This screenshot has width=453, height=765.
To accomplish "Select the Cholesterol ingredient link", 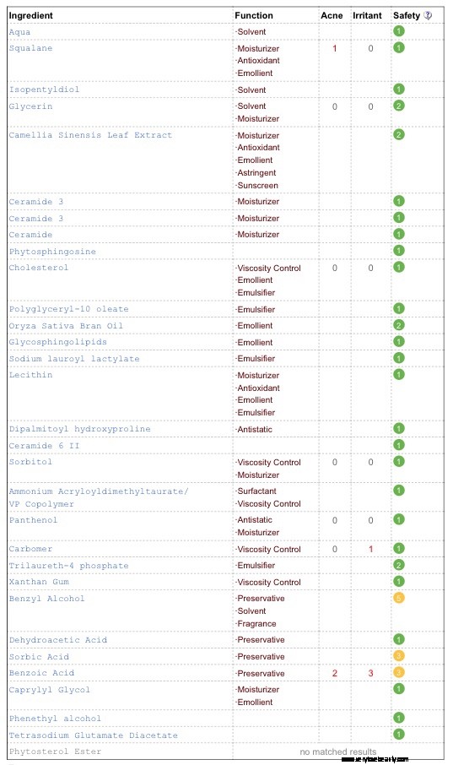I will 39,268.
